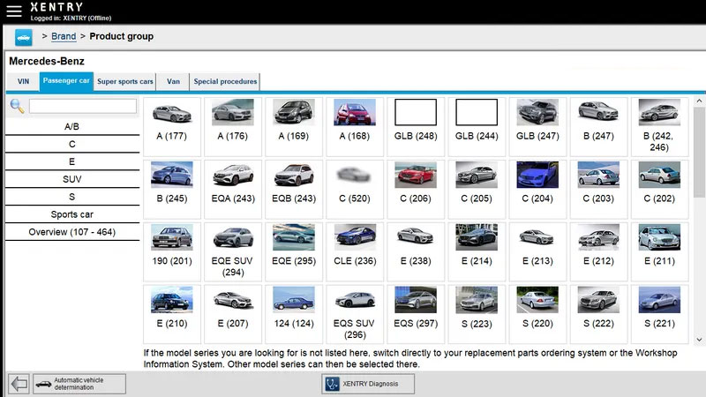Click the model search input field
The image size is (706, 397).
point(83,106)
